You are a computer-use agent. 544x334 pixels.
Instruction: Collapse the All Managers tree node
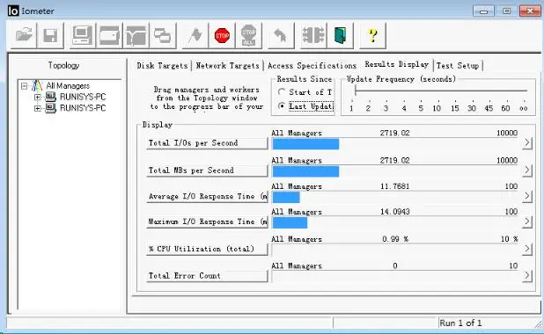point(24,85)
